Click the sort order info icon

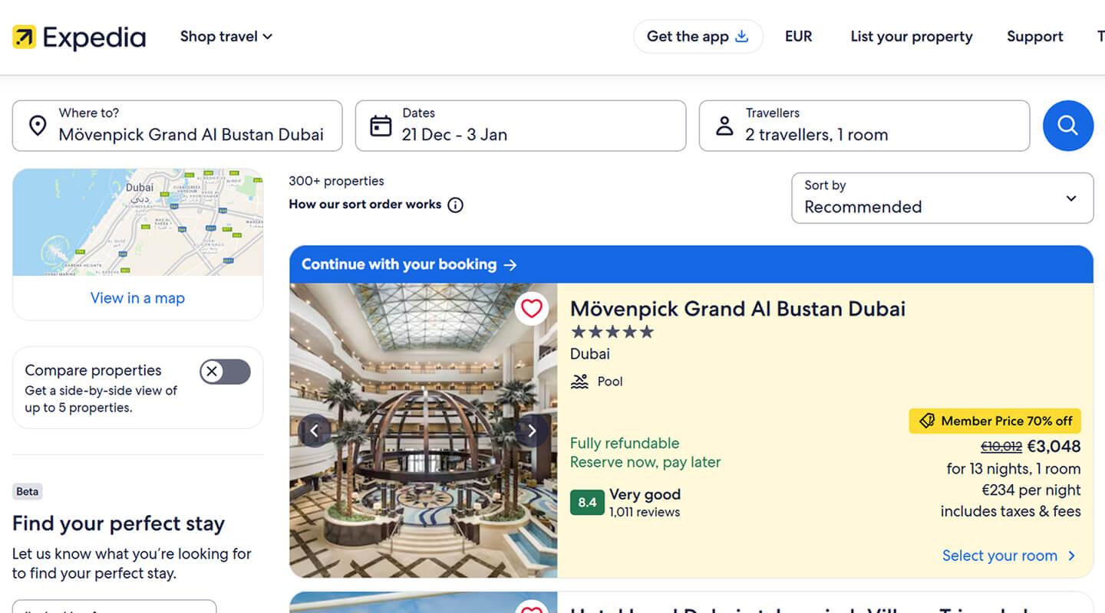tap(455, 205)
